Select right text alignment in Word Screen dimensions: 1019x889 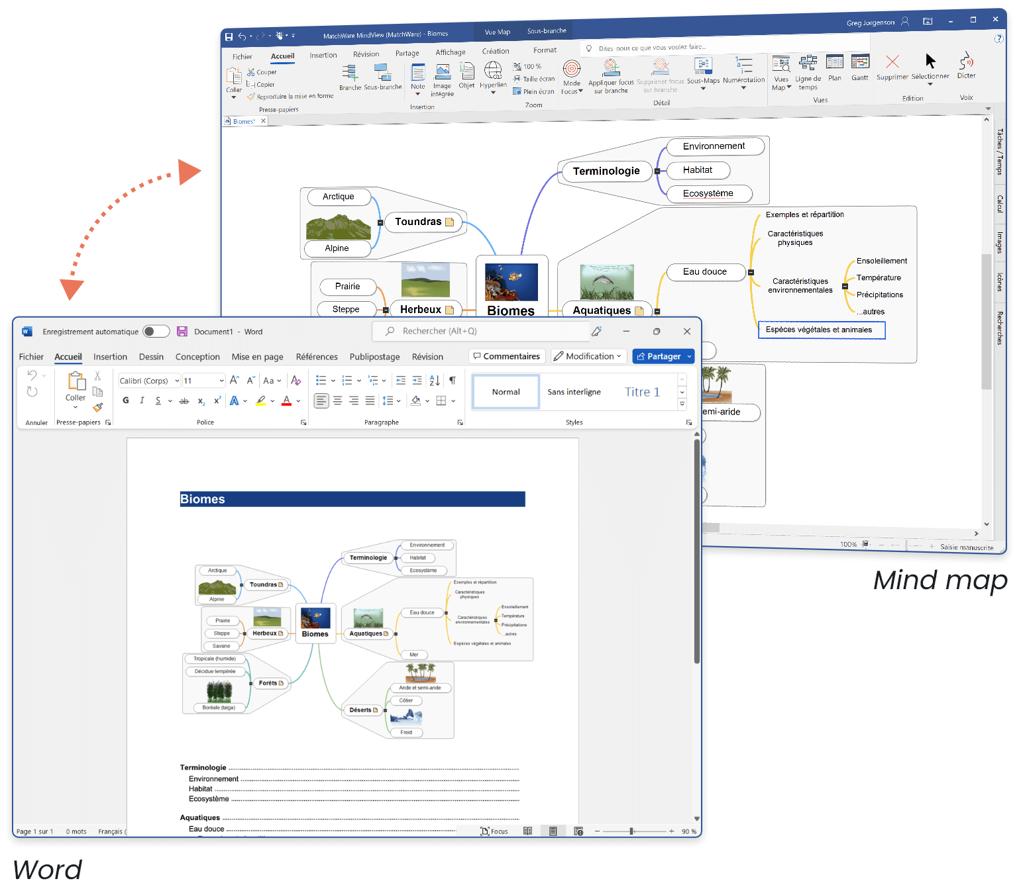coord(354,400)
